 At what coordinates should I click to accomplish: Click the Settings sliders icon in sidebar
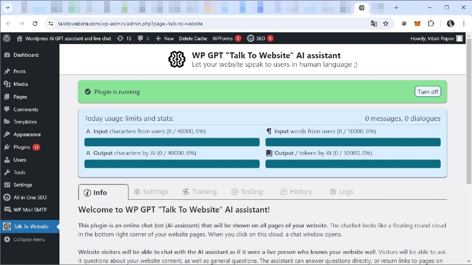[x=7, y=185]
